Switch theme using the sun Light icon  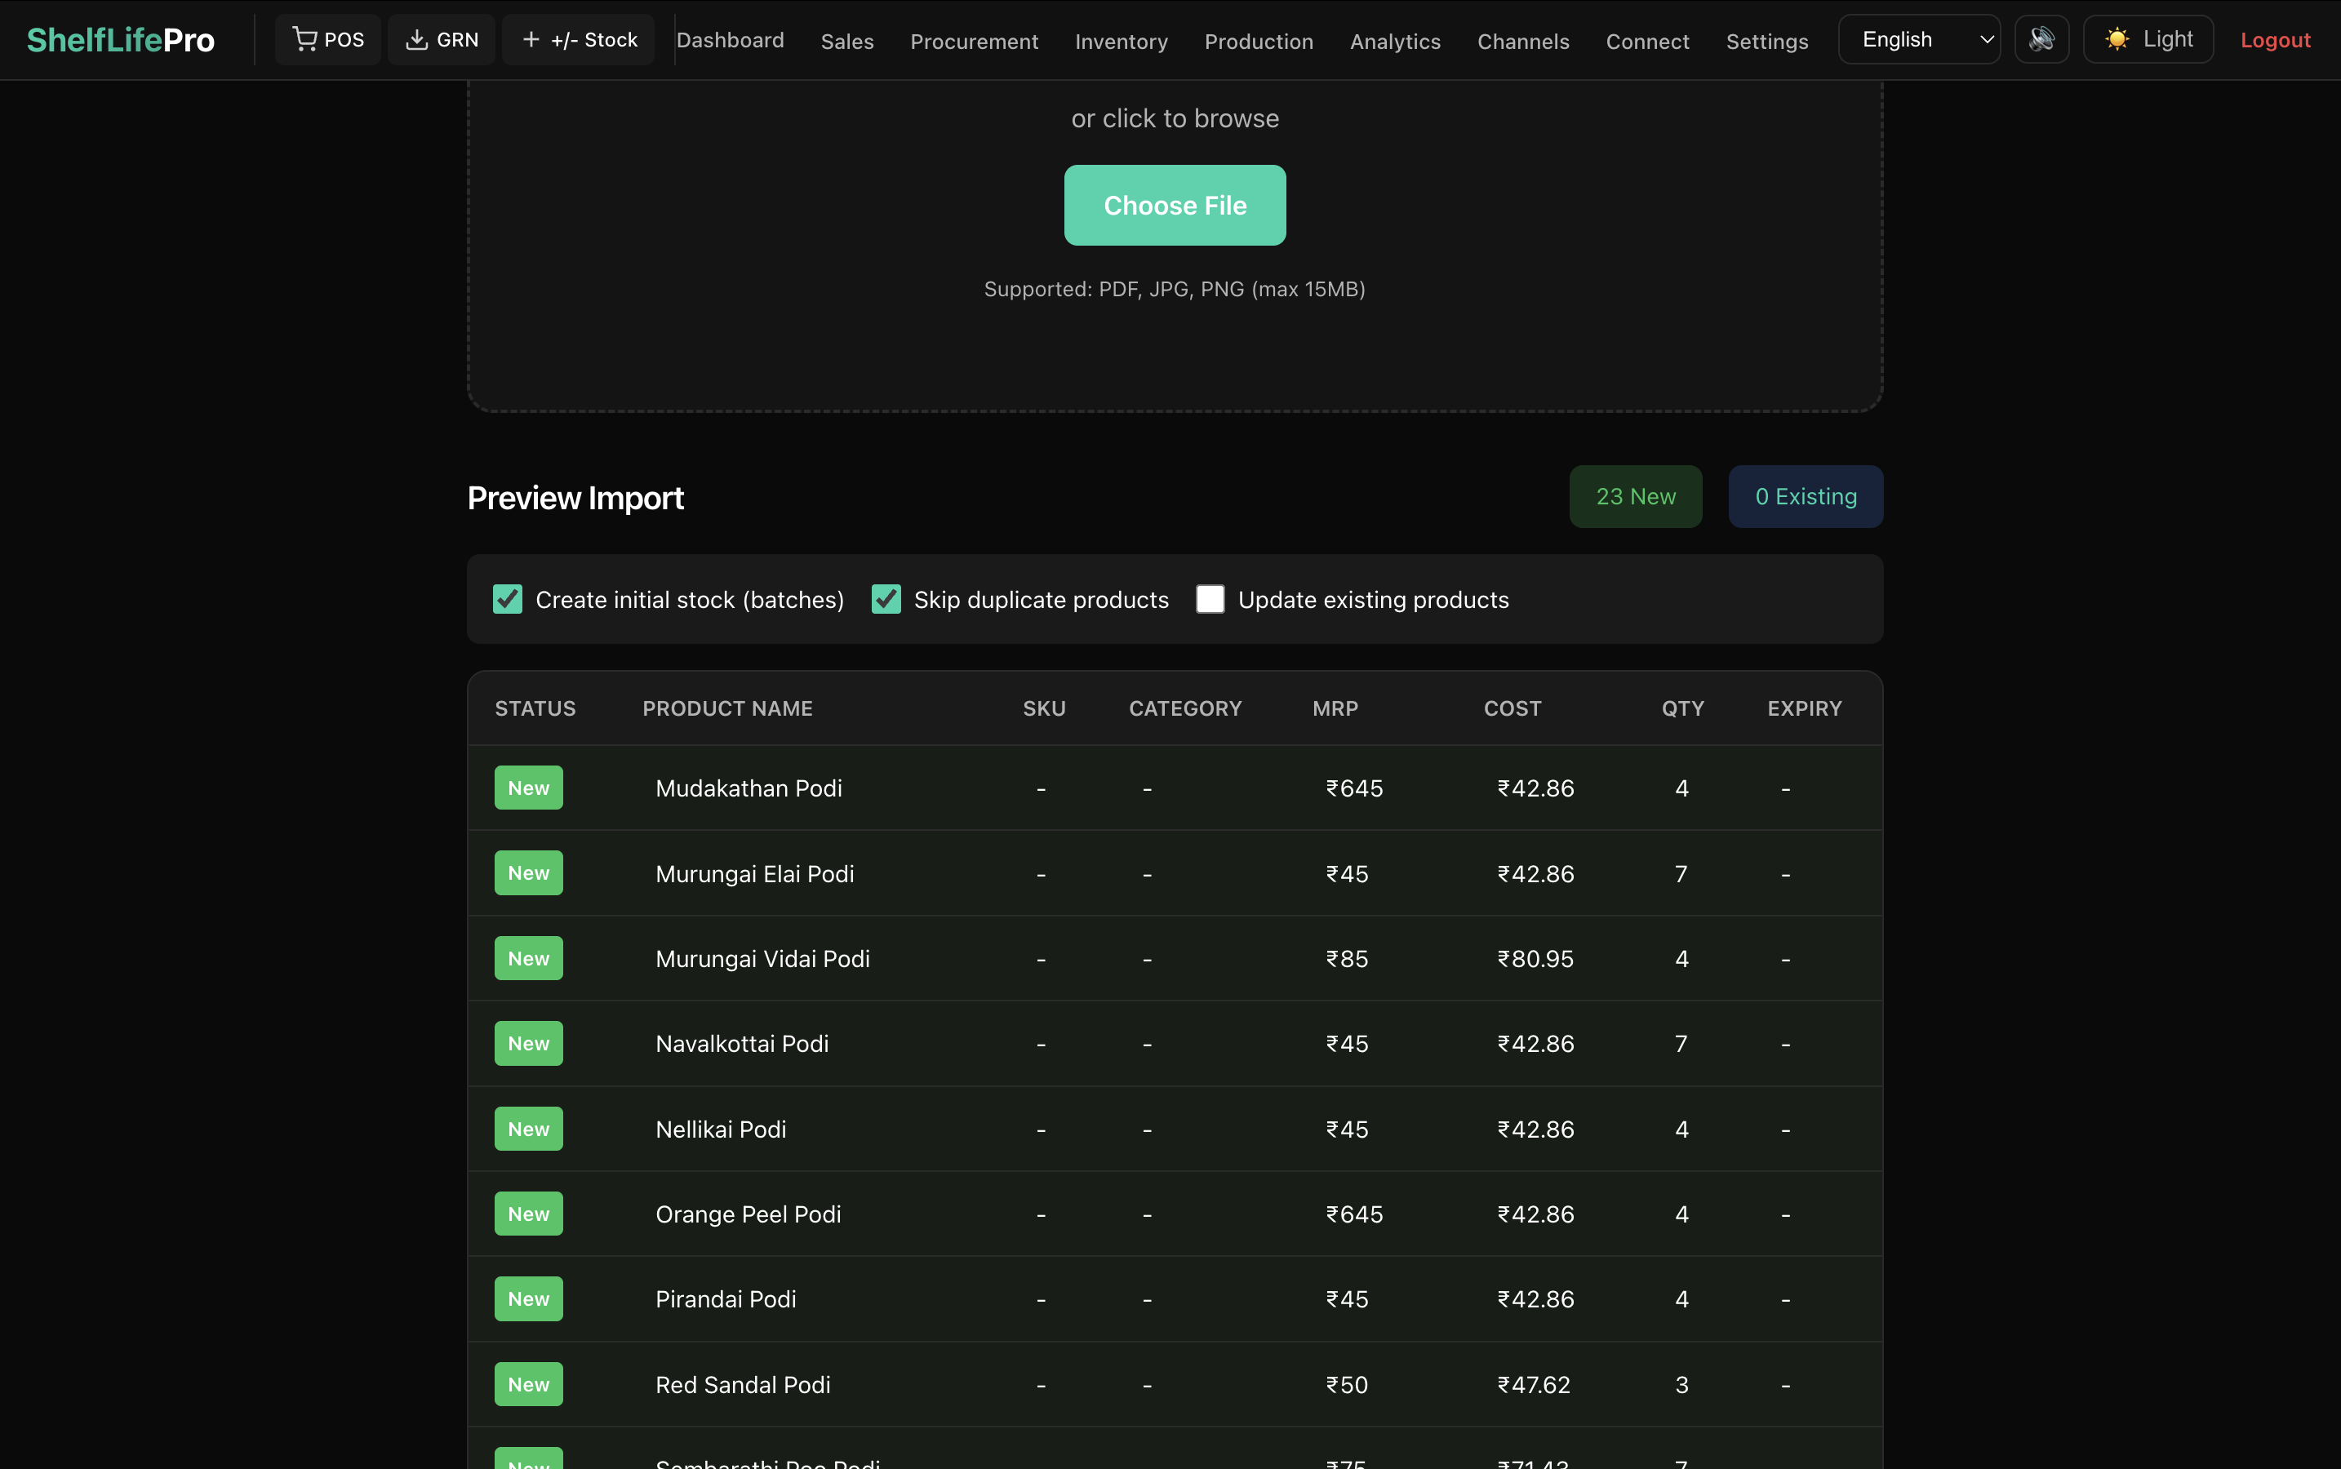pos(2117,39)
